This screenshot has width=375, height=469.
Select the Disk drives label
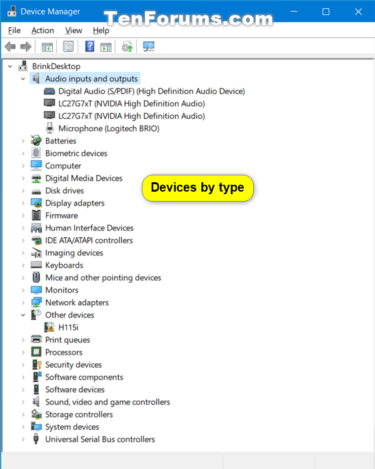(64, 190)
